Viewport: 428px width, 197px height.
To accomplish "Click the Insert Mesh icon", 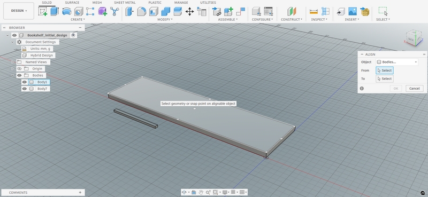I will coord(364,11).
